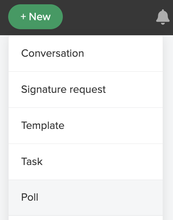173x220 pixels.
Task: Click the green + New button
Action: 35,17
